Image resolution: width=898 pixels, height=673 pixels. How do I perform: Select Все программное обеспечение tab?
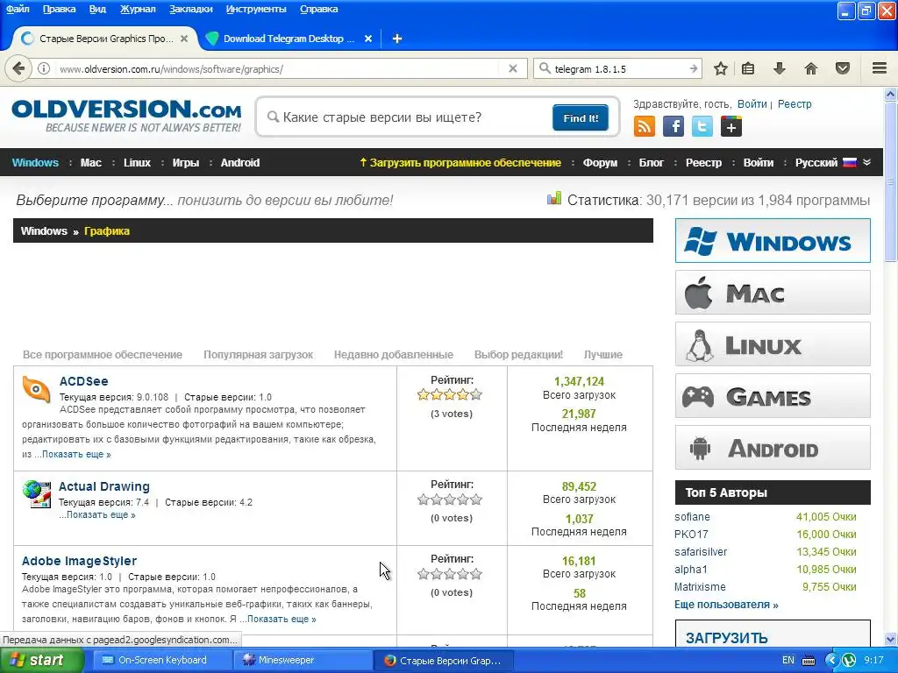tap(103, 355)
